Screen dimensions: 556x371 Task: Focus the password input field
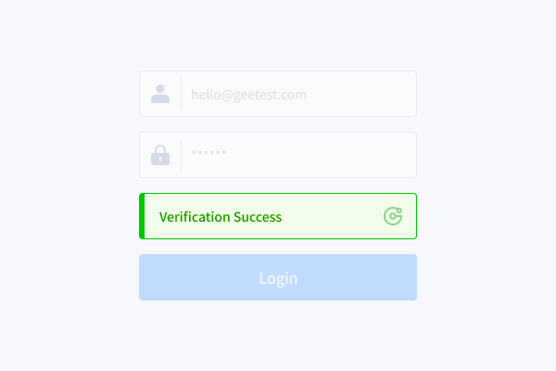297,155
